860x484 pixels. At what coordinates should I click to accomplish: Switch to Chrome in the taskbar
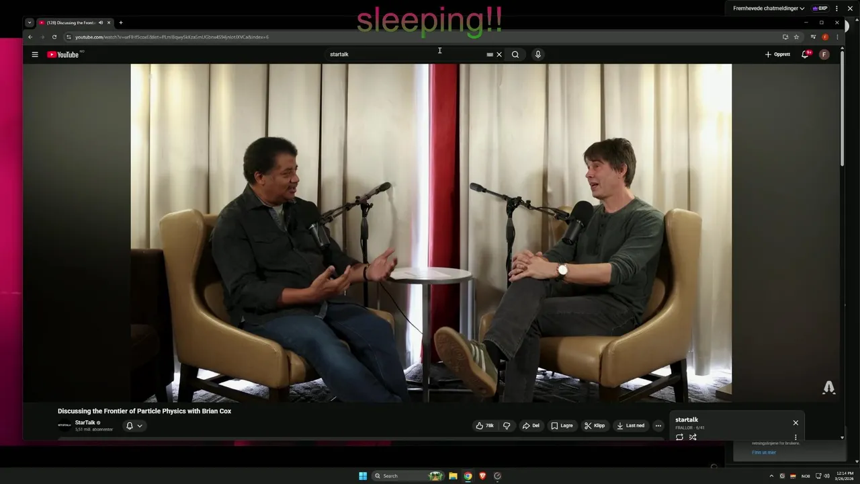click(468, 476)
